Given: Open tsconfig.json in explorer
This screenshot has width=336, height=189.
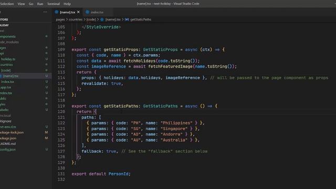Looking at the screenshot, I should [8, 150].
